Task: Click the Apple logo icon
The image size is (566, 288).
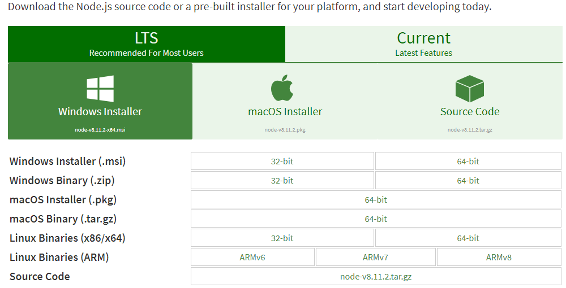Action: (282, 88)
